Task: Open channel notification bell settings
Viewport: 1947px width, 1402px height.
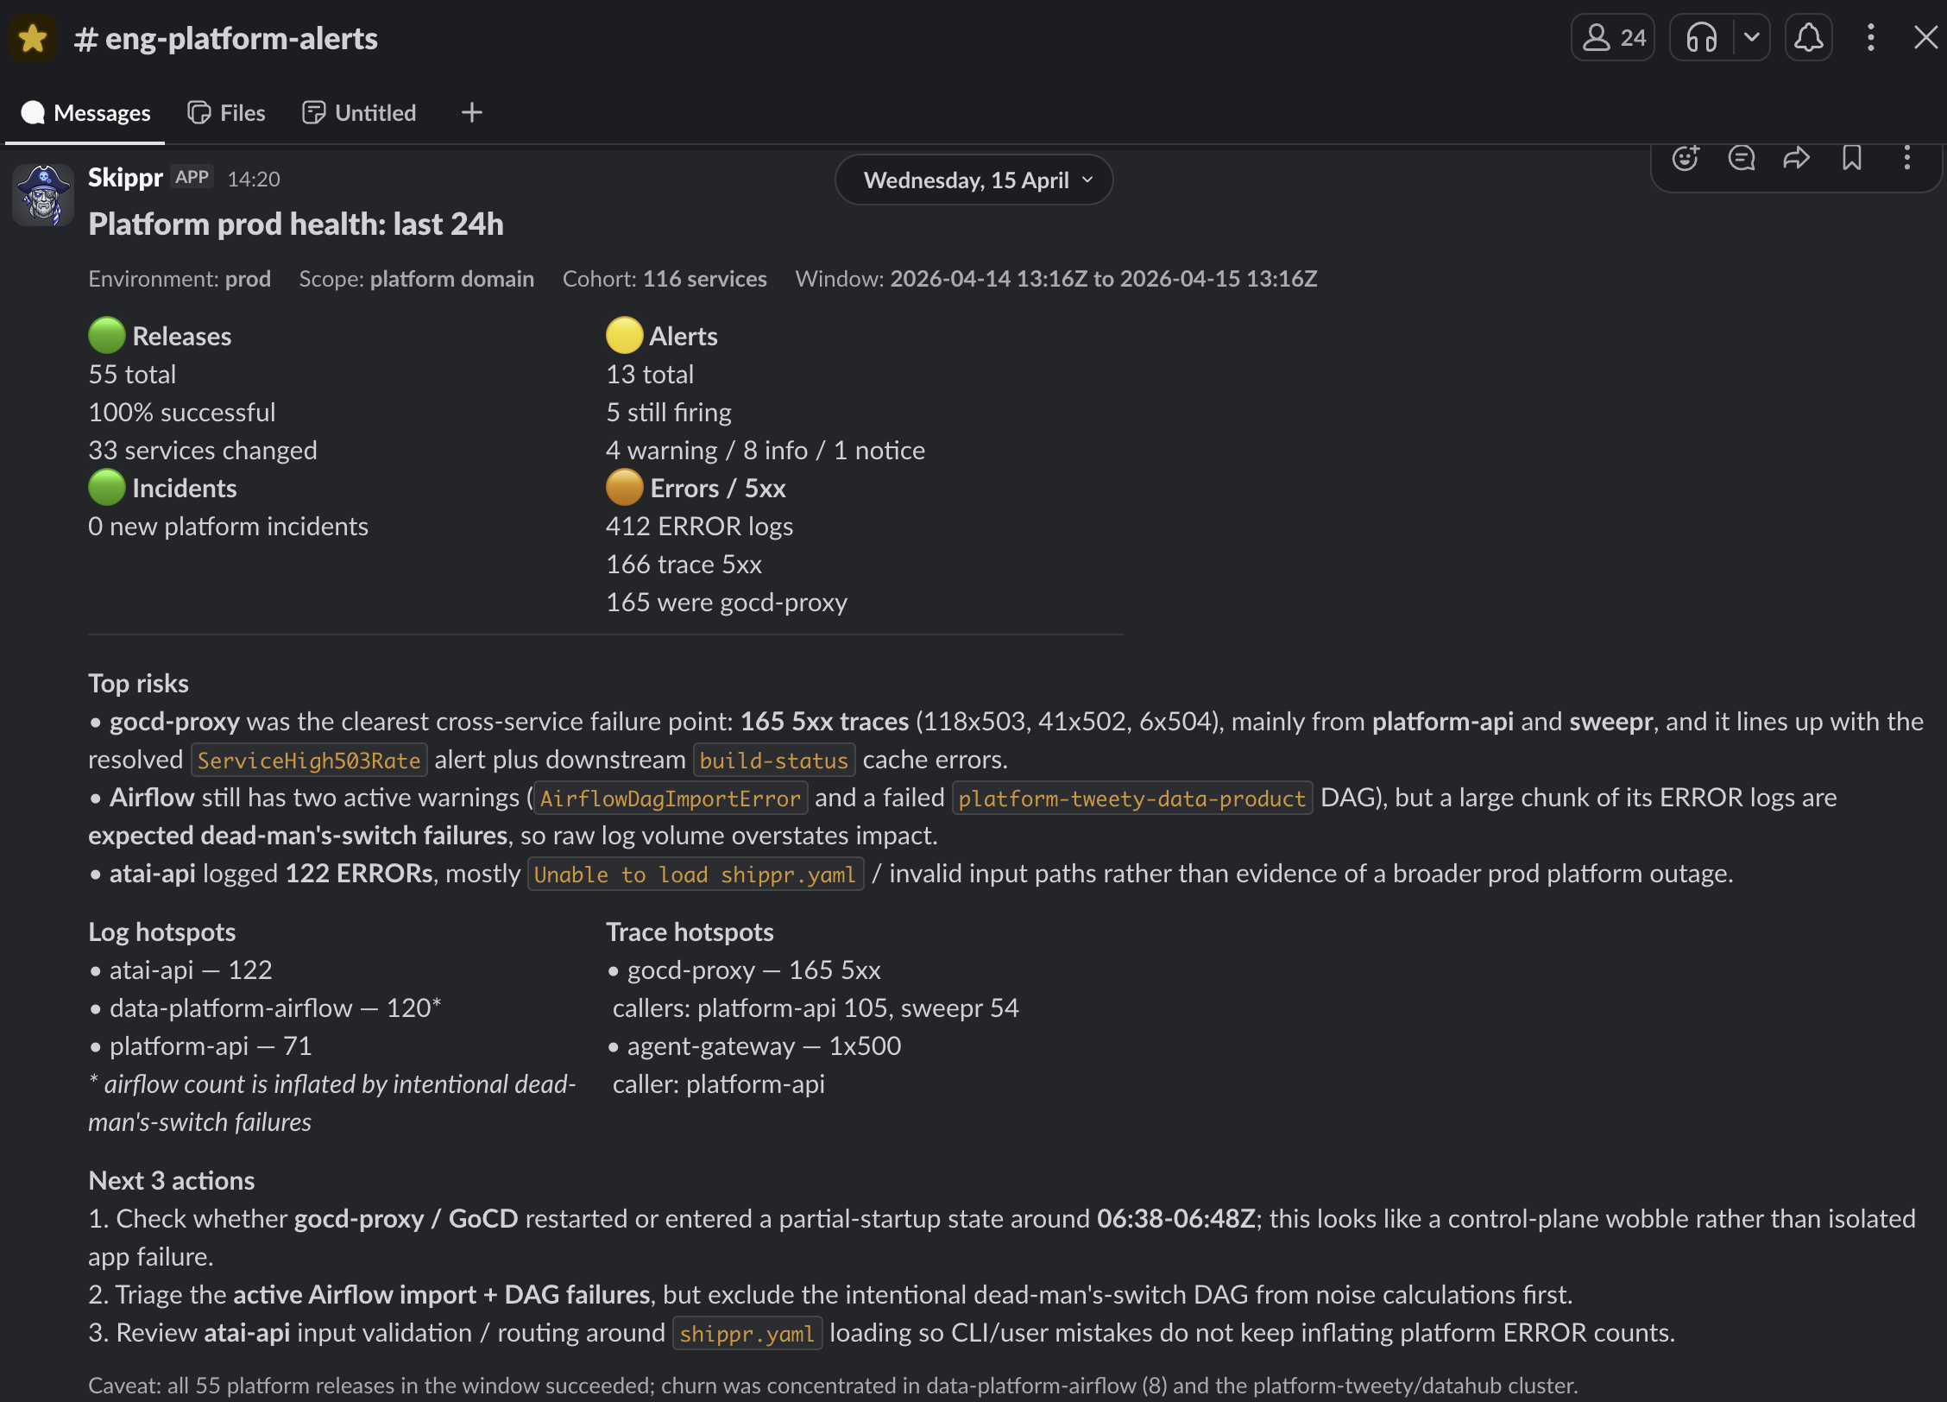Action: coord(1808,38)
